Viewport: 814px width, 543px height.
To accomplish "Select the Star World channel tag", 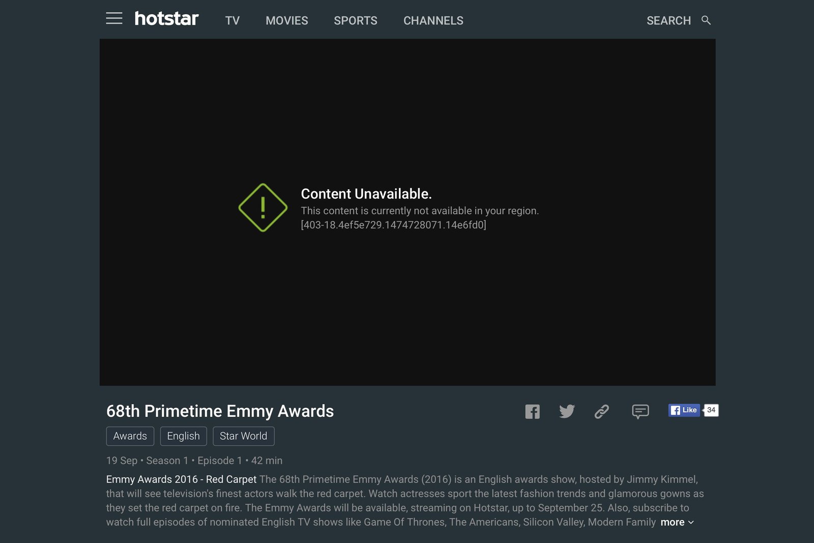I will tap(244, 436).
